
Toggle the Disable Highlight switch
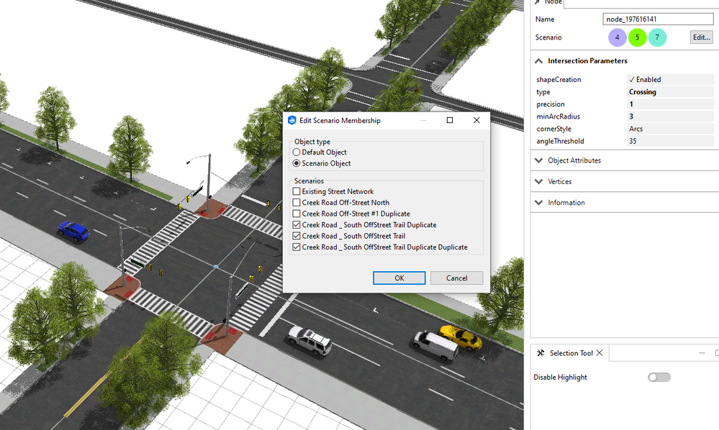click(x=659, y=377)
